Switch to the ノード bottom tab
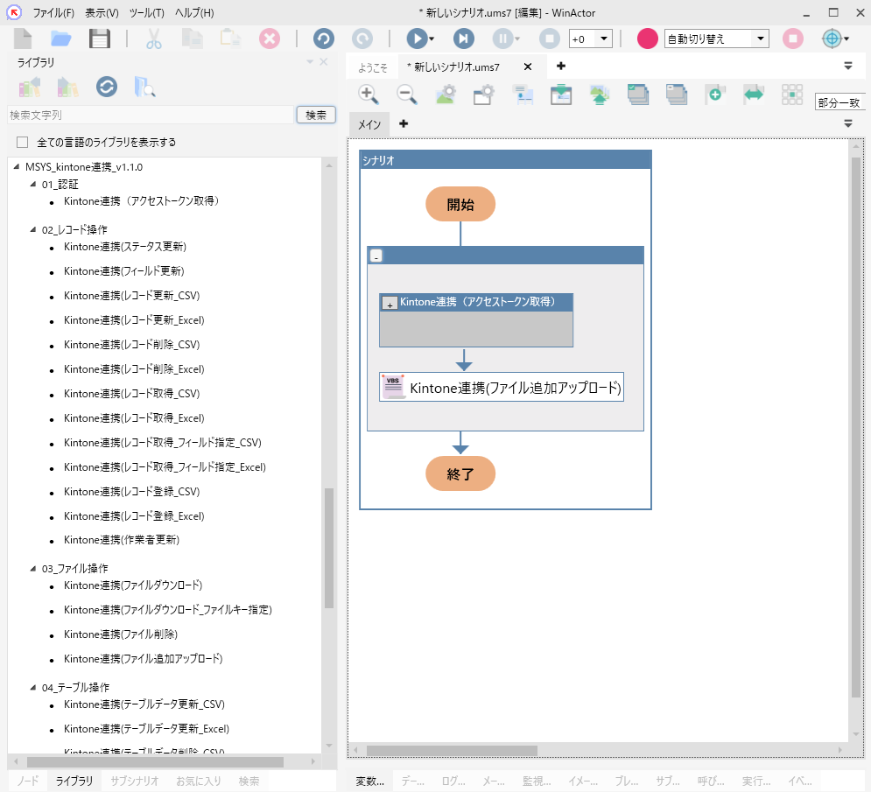The image size is (871, 792). tap(28, 781)
